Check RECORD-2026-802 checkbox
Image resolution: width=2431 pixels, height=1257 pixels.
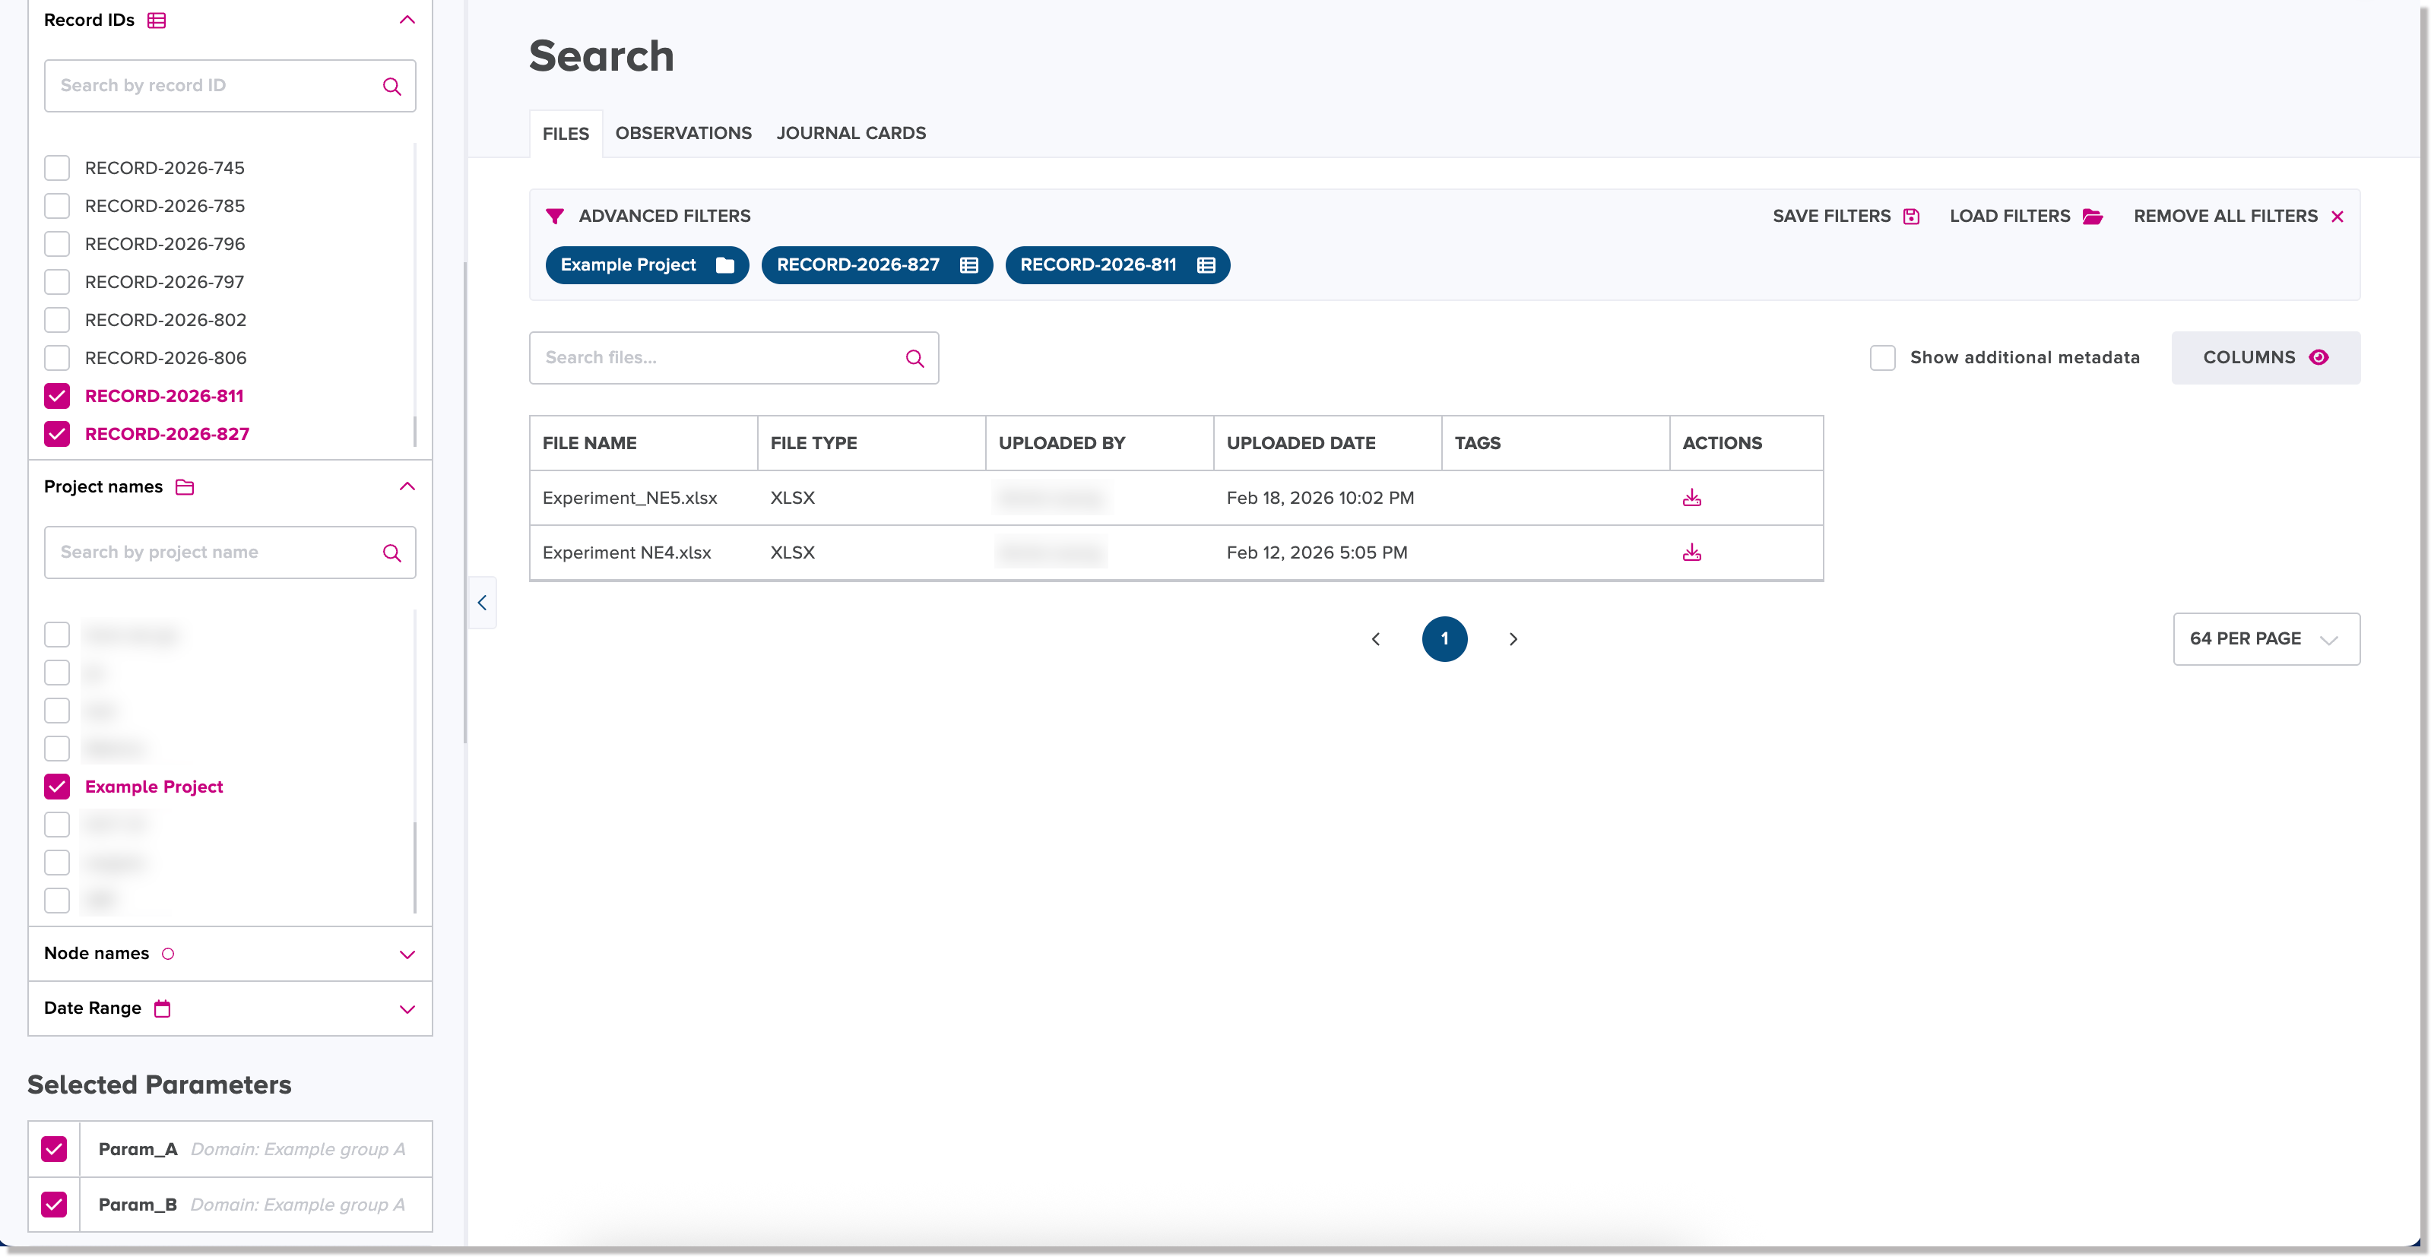(56, 320)
